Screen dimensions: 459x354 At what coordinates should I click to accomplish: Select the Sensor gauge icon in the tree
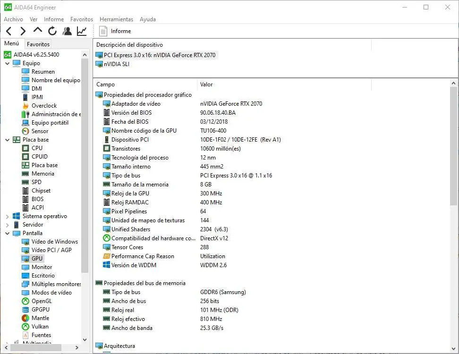(25, 131)
